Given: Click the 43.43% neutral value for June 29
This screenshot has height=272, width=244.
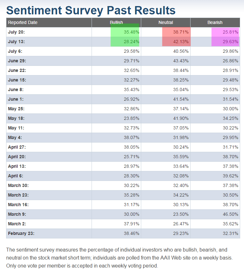Looking at the screenshot, I should click(181, 61).
